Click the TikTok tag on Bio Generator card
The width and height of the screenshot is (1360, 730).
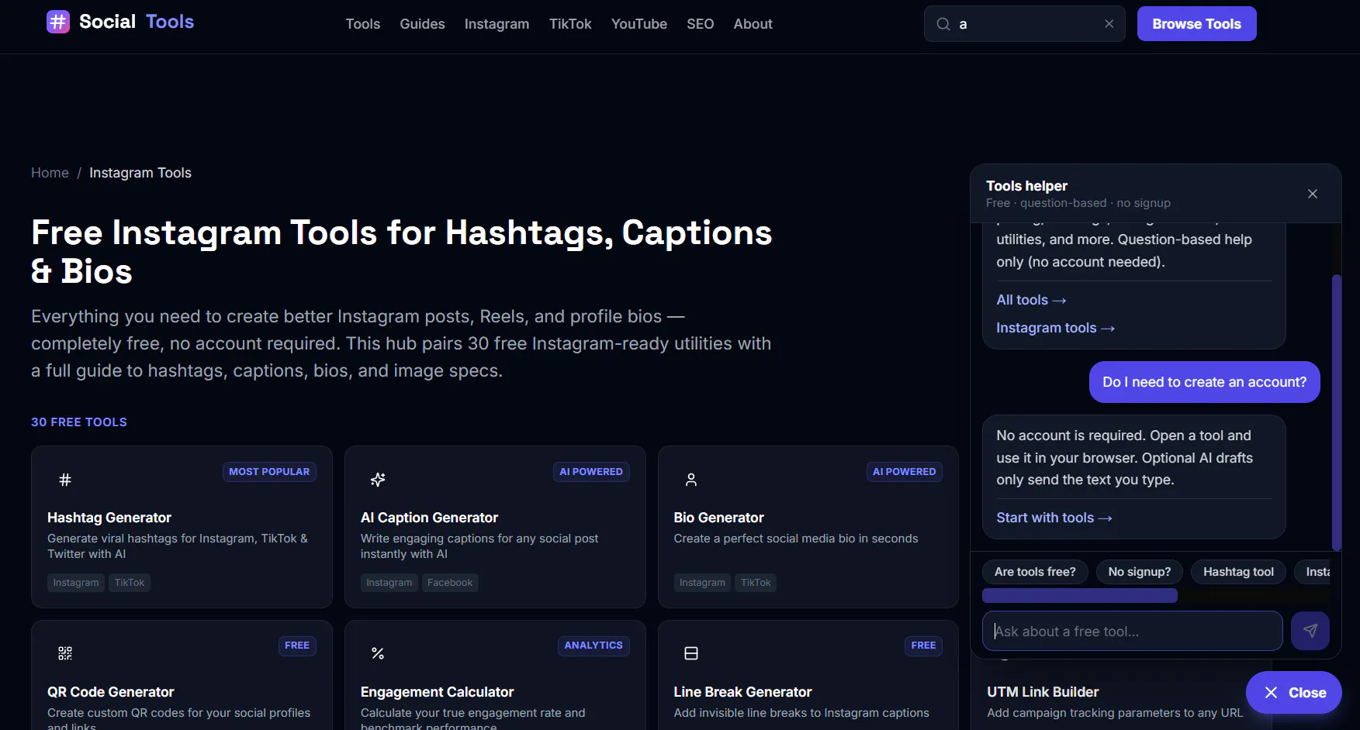(756, 583)
